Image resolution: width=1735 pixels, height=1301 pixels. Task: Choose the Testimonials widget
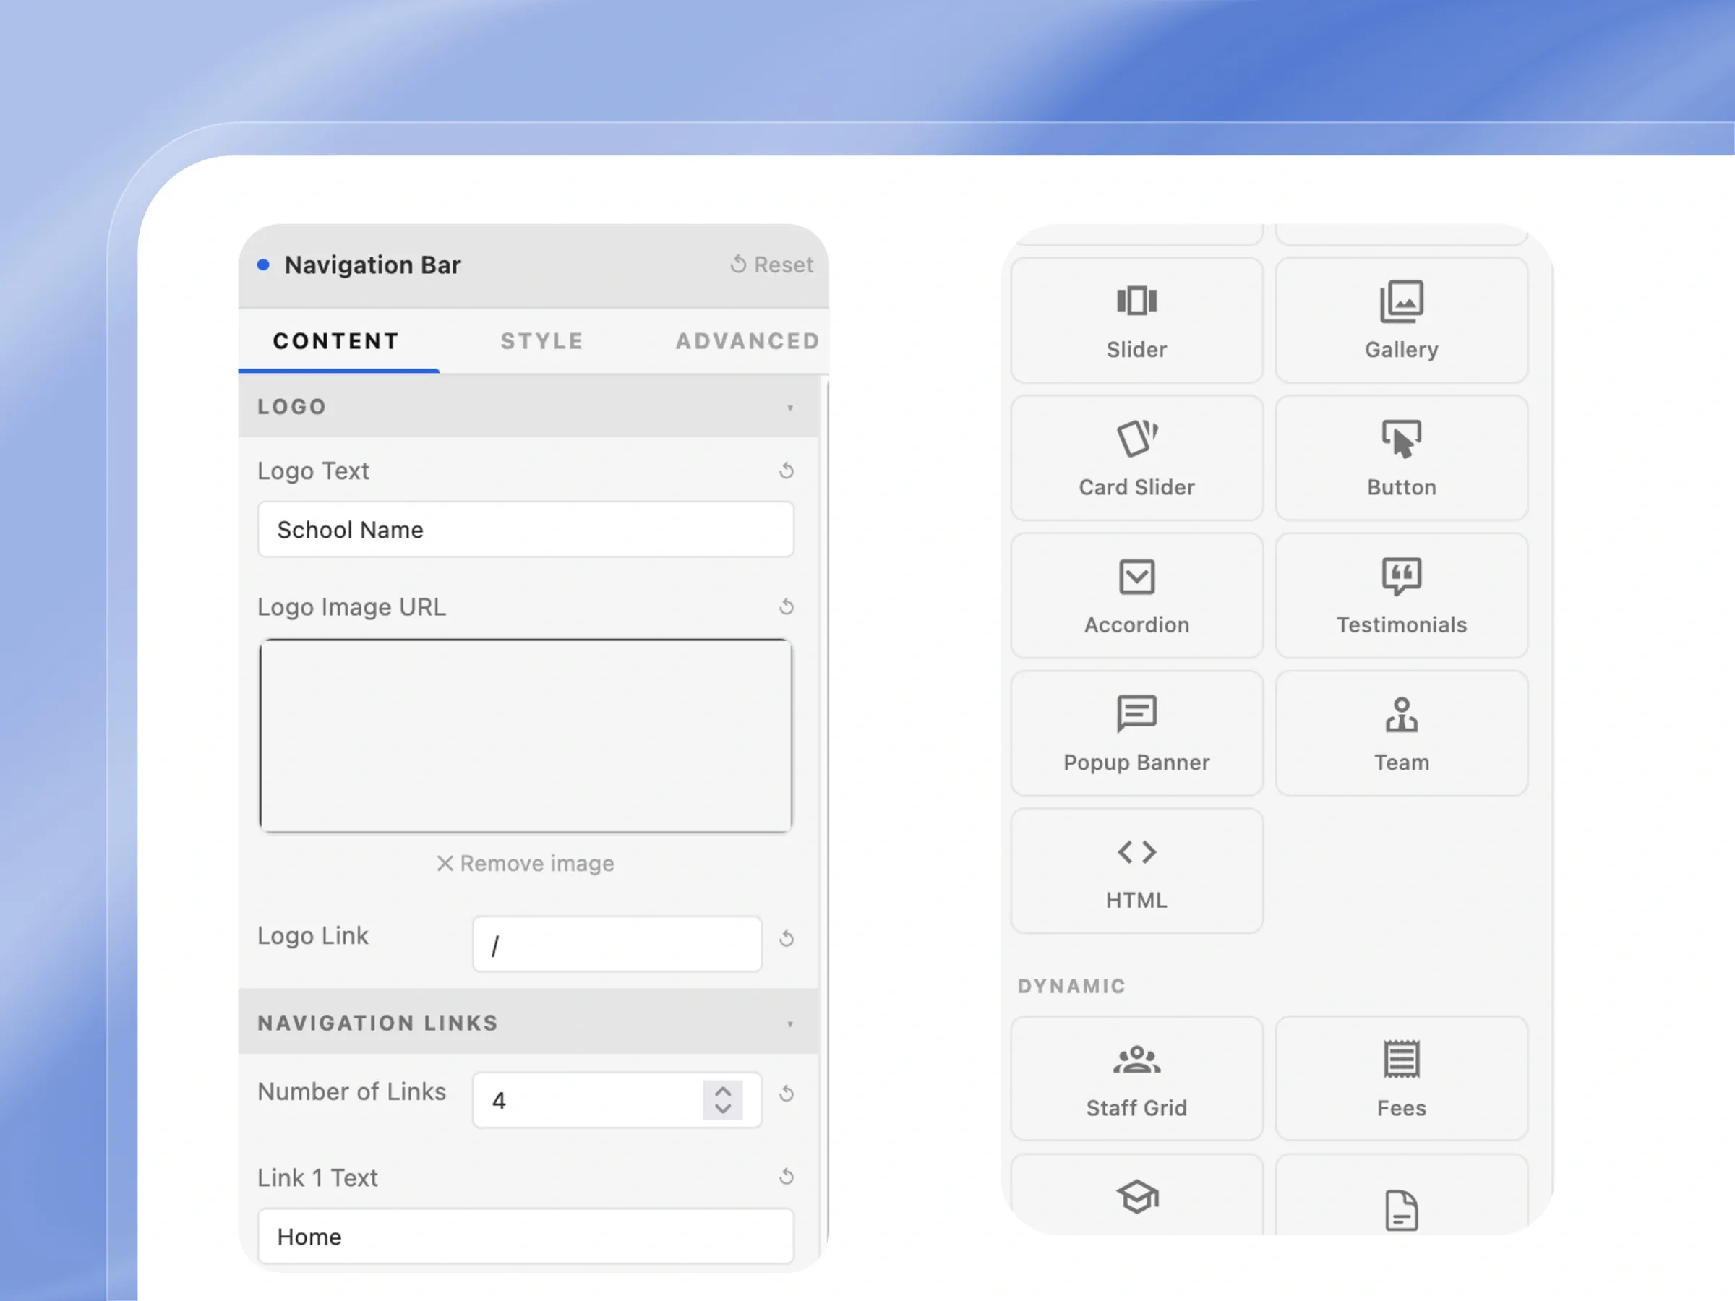1402,596
